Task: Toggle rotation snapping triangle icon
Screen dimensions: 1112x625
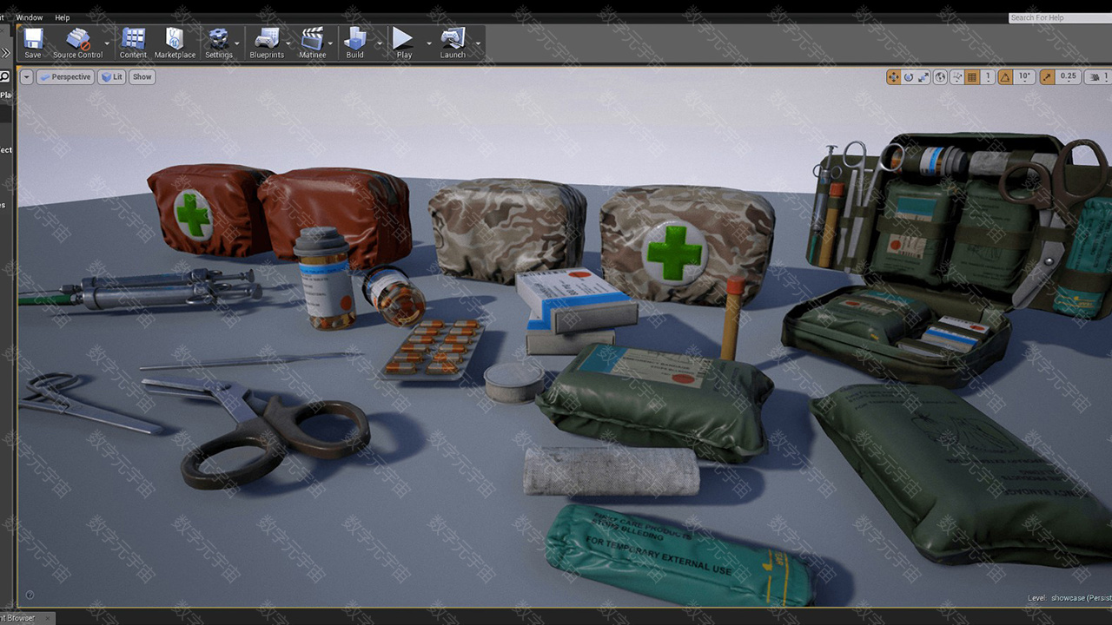Action: coord(1005,77)
